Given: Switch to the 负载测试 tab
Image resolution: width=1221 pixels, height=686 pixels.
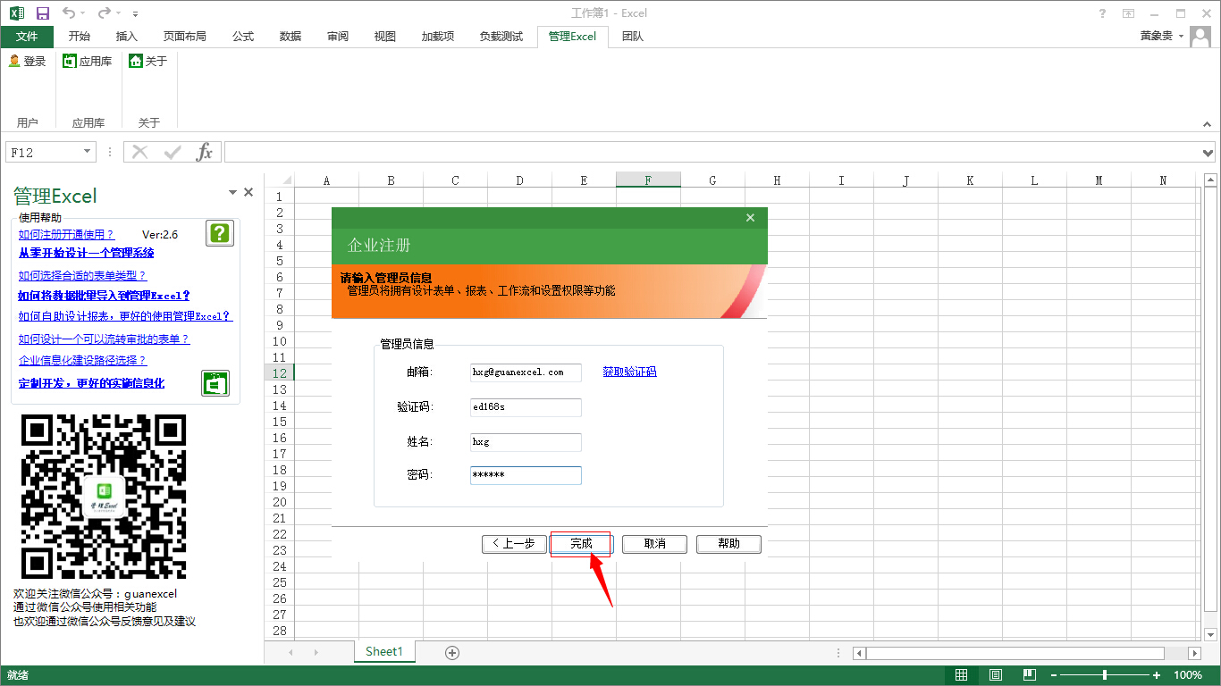Looking at the screenshot, I should 501,37.
